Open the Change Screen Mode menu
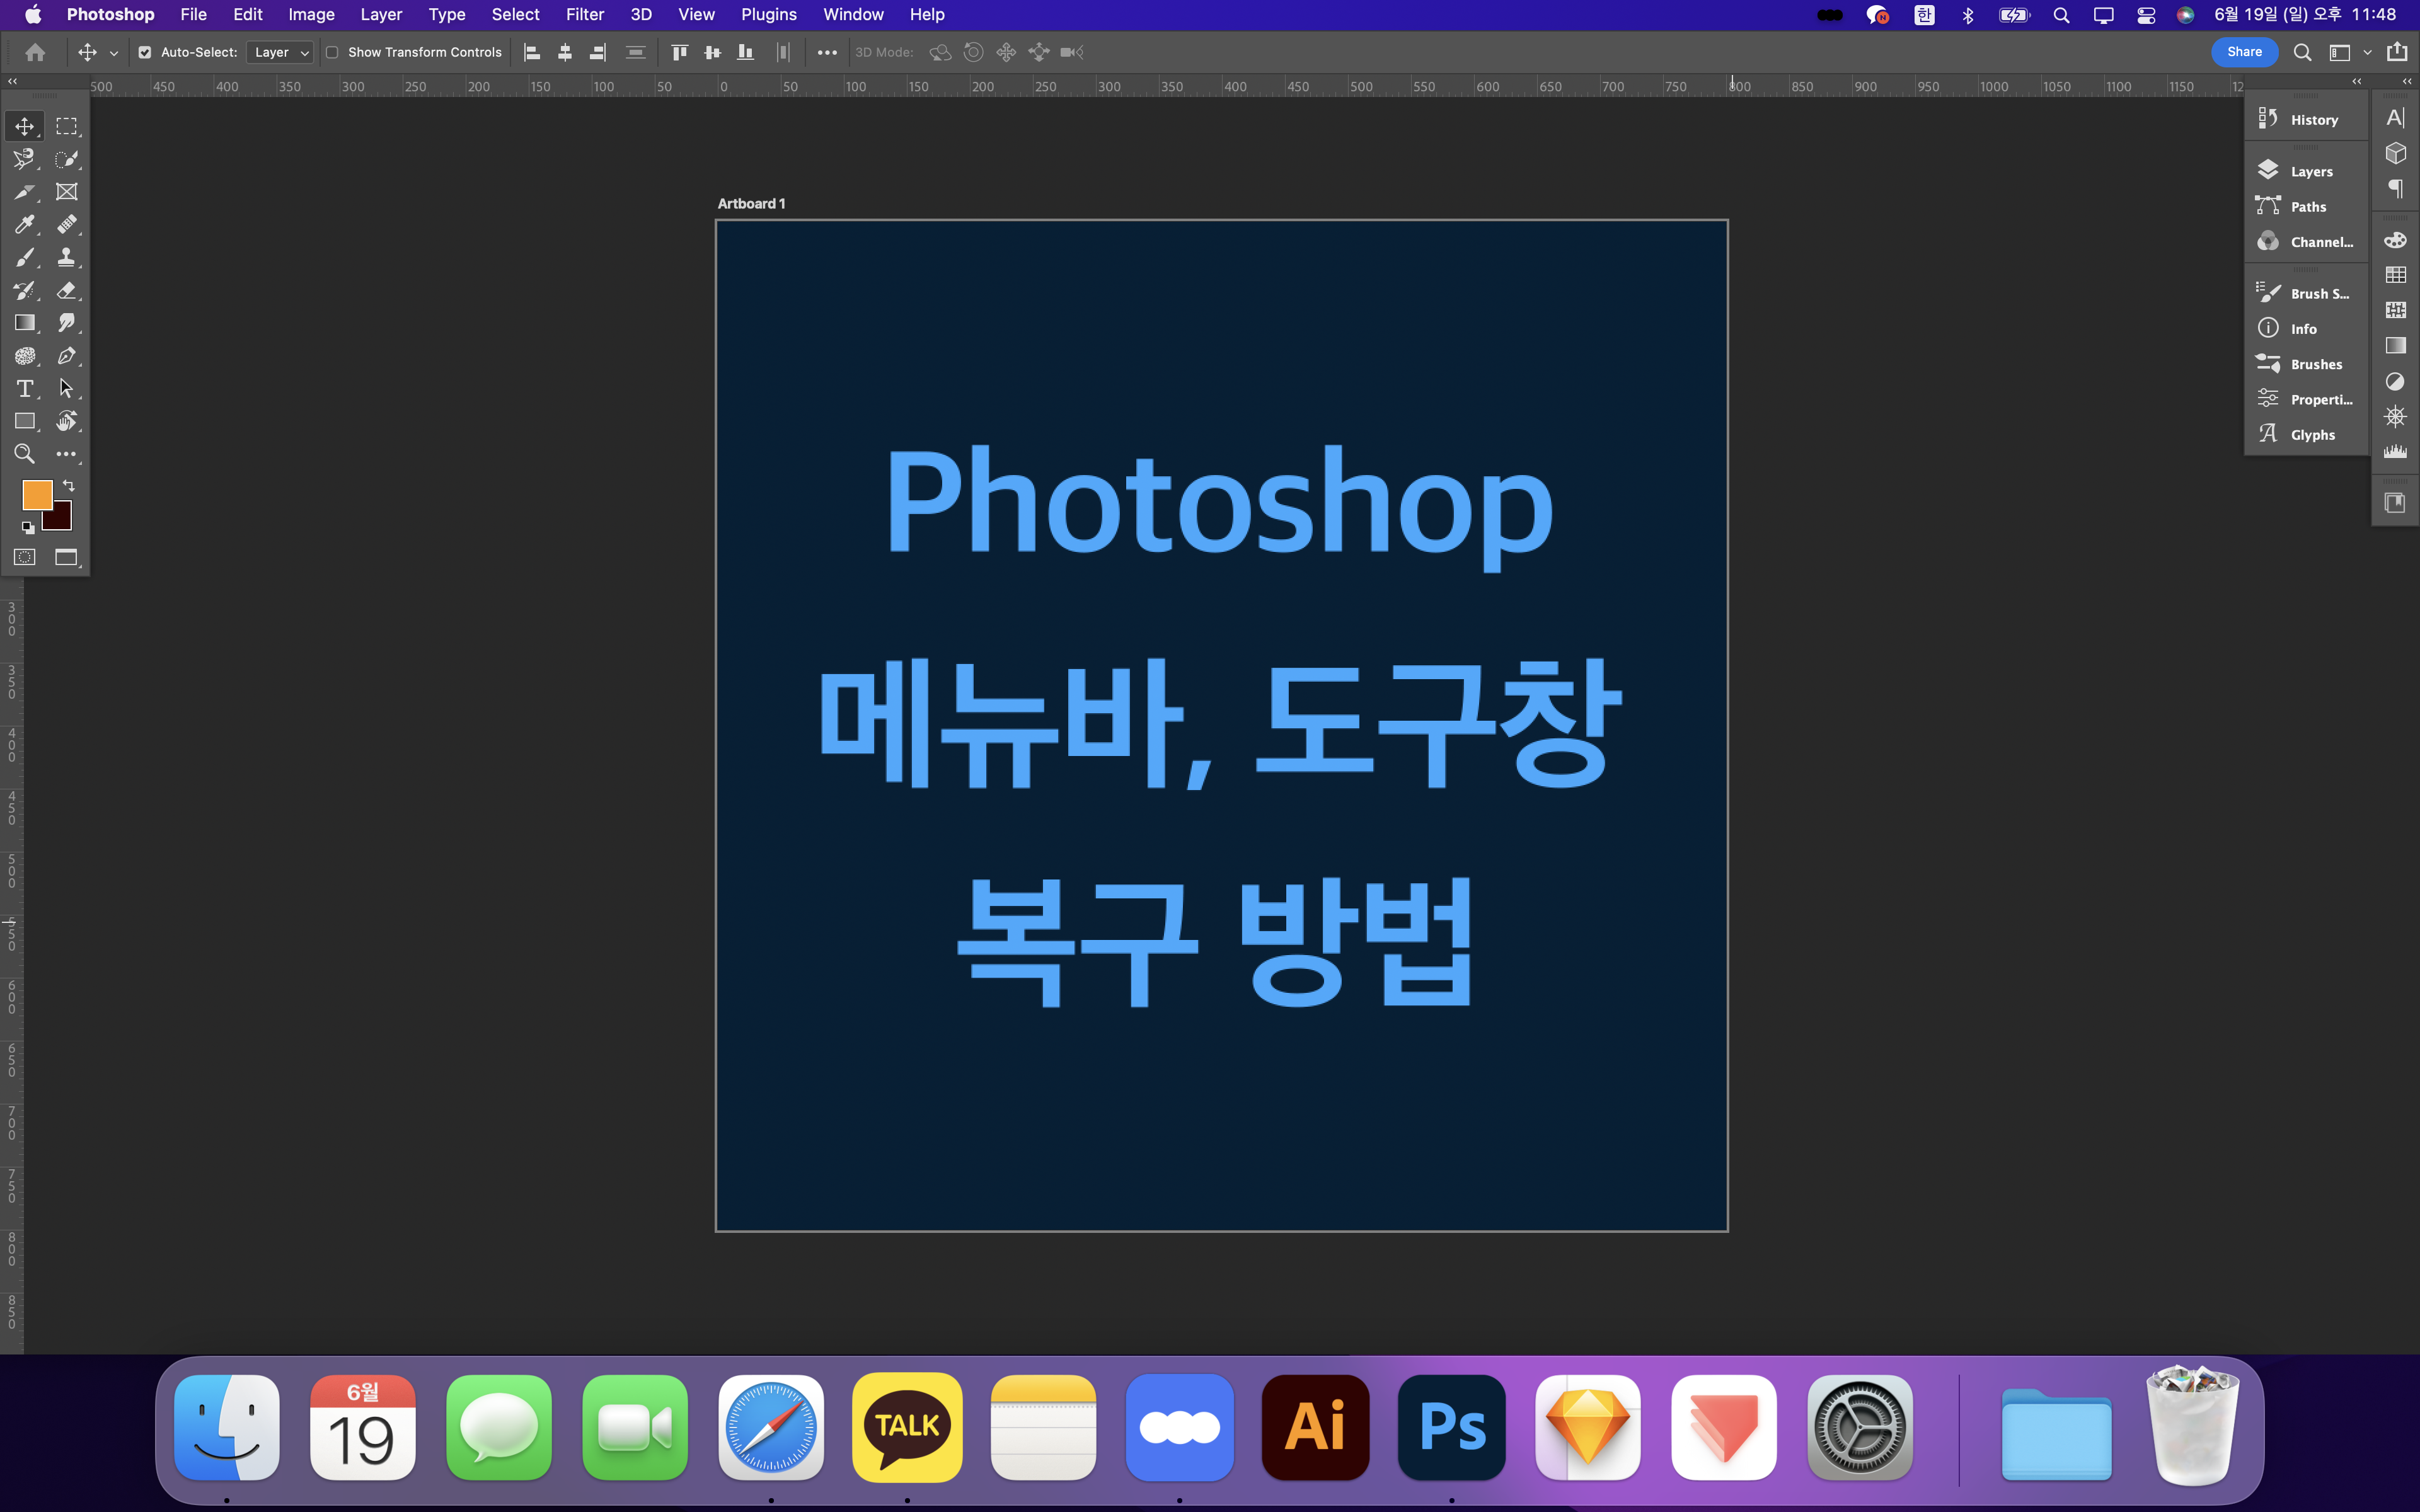 [x=66, y=557]
